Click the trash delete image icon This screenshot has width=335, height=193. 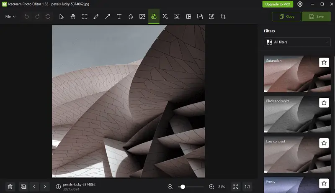tap(10, 187)
